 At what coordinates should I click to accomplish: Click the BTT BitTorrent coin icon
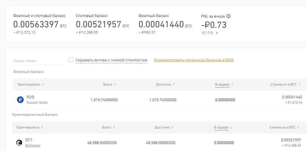pos(19,143)
